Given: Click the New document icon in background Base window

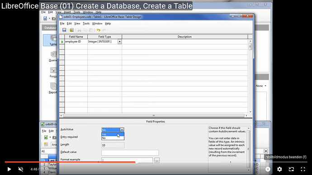Looking at the screenshot, I should point(45,18).
